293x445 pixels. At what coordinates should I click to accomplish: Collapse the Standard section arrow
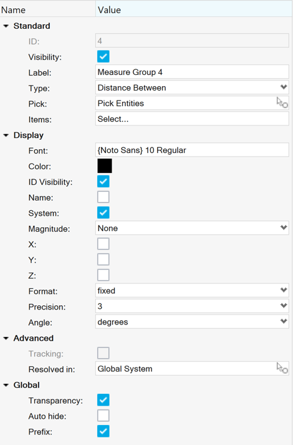point(6,26)
